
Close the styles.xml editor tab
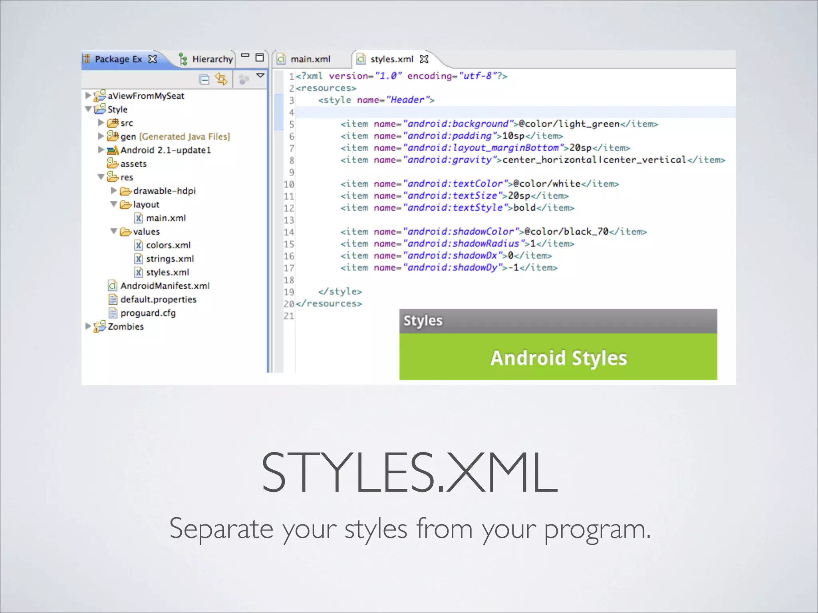424,59
